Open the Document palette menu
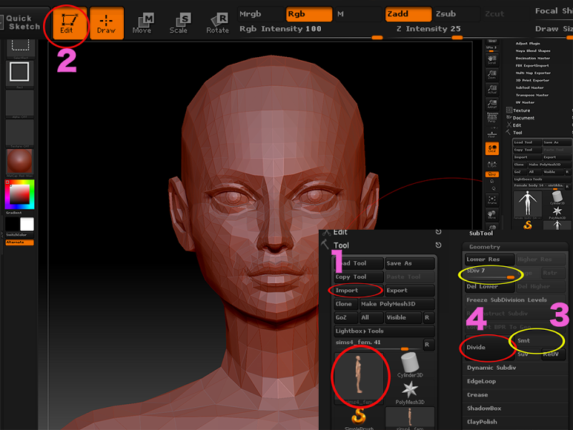Viewport: 573px width, 430px height. pyautogui.click(x=524, y=117)
